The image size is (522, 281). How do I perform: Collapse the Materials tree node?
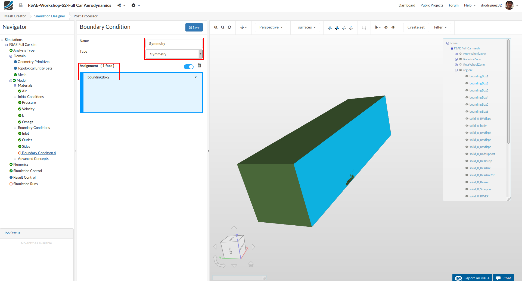(15, 86)
